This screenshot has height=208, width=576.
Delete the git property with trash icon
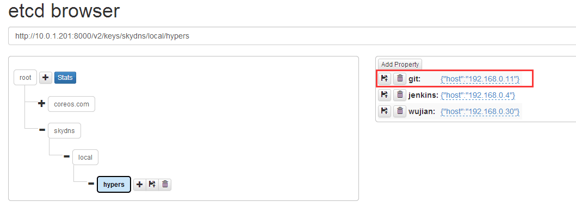coord(400,79)
